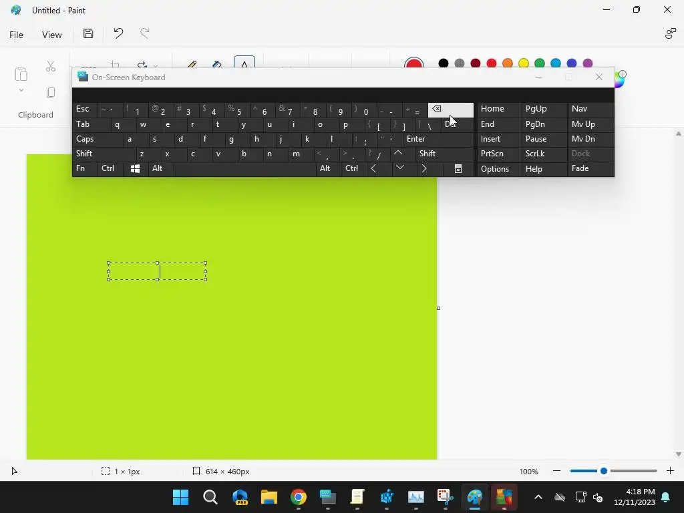Open the View menu
Screen dimensions: 684x513
tap(51, 35)
